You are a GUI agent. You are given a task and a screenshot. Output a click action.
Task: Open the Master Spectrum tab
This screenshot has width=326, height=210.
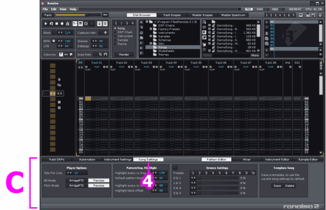(233, 15)
